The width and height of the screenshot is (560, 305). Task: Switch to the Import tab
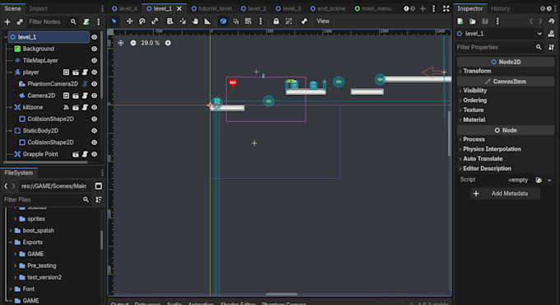pos(38,8)
